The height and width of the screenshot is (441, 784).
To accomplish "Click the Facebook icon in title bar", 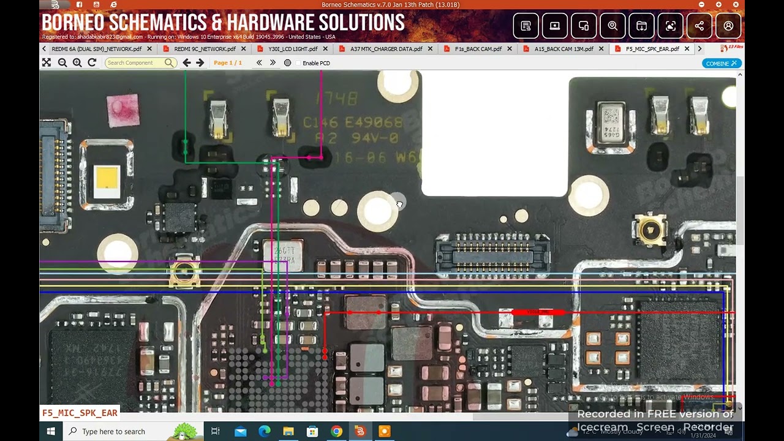I will 79,4.
